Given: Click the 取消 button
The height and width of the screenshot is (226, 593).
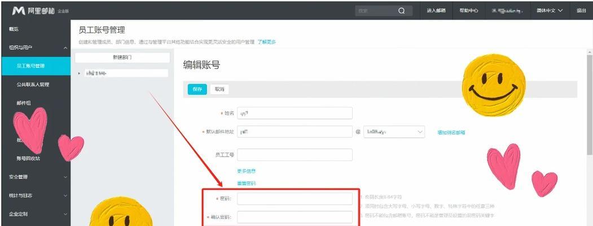Looking at the screenshot, I should (x=219, y=89).
